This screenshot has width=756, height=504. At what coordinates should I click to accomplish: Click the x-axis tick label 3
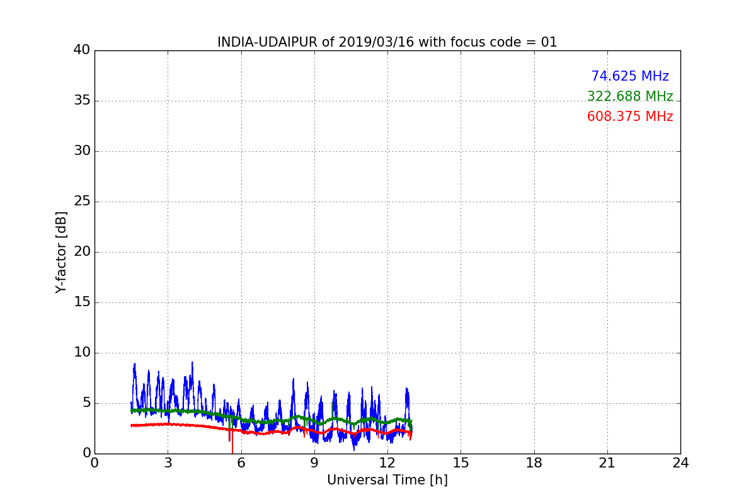tap(168, 463)
